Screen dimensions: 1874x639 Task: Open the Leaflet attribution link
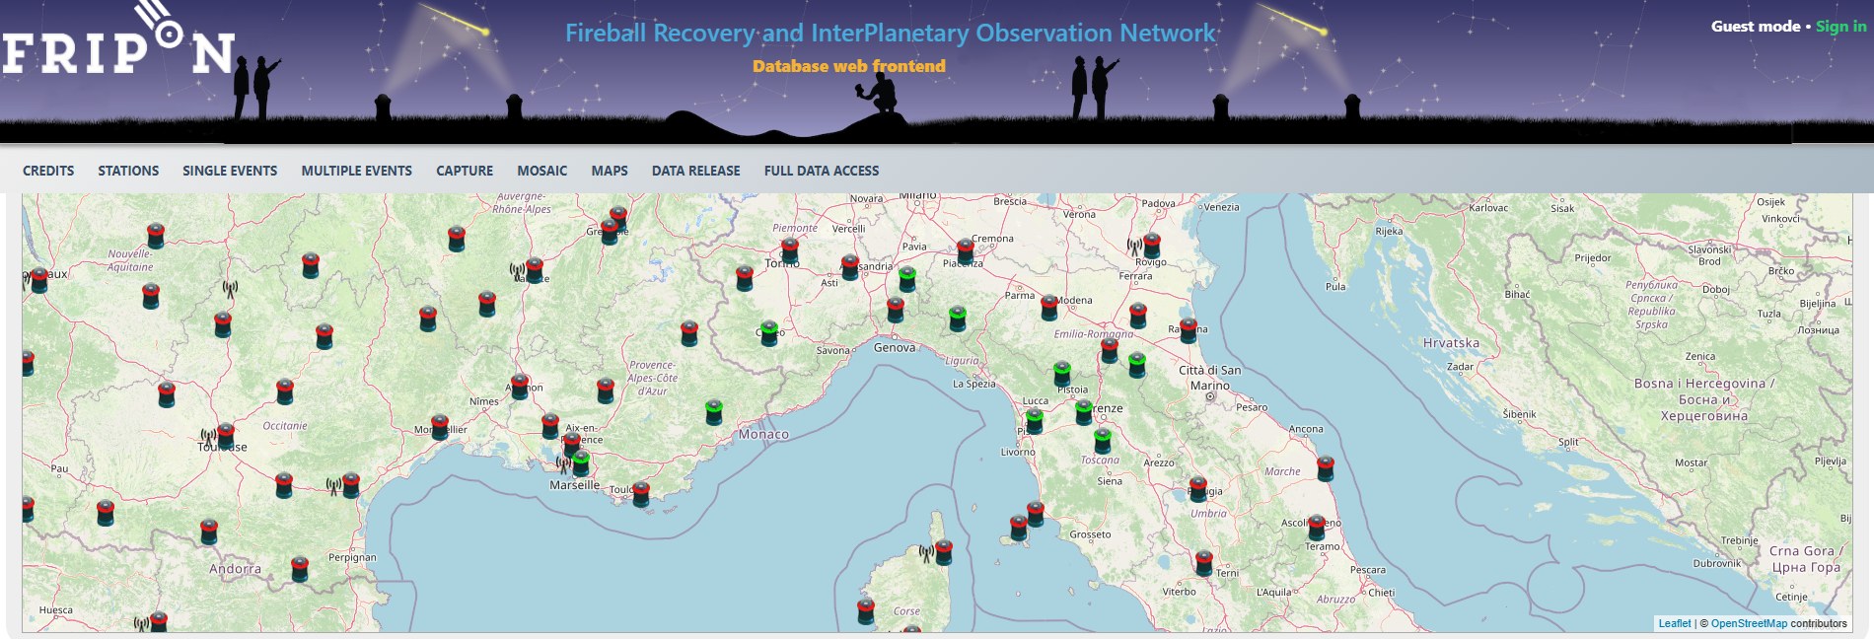click(x=1674, y=623)
